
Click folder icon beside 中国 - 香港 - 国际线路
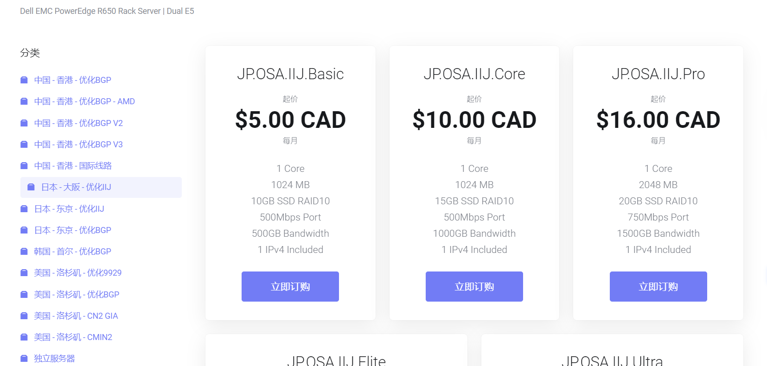click(24, 166)
